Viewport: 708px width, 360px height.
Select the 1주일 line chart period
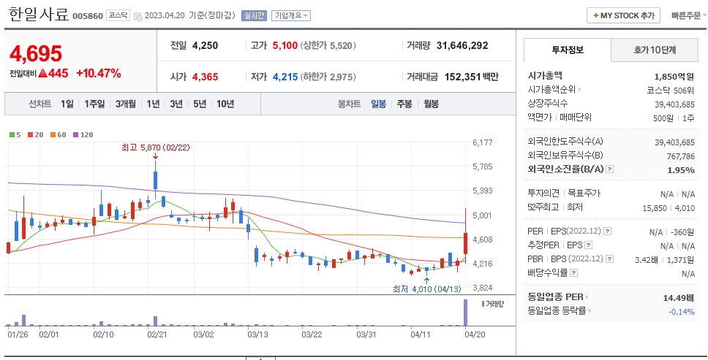(94, 104)
